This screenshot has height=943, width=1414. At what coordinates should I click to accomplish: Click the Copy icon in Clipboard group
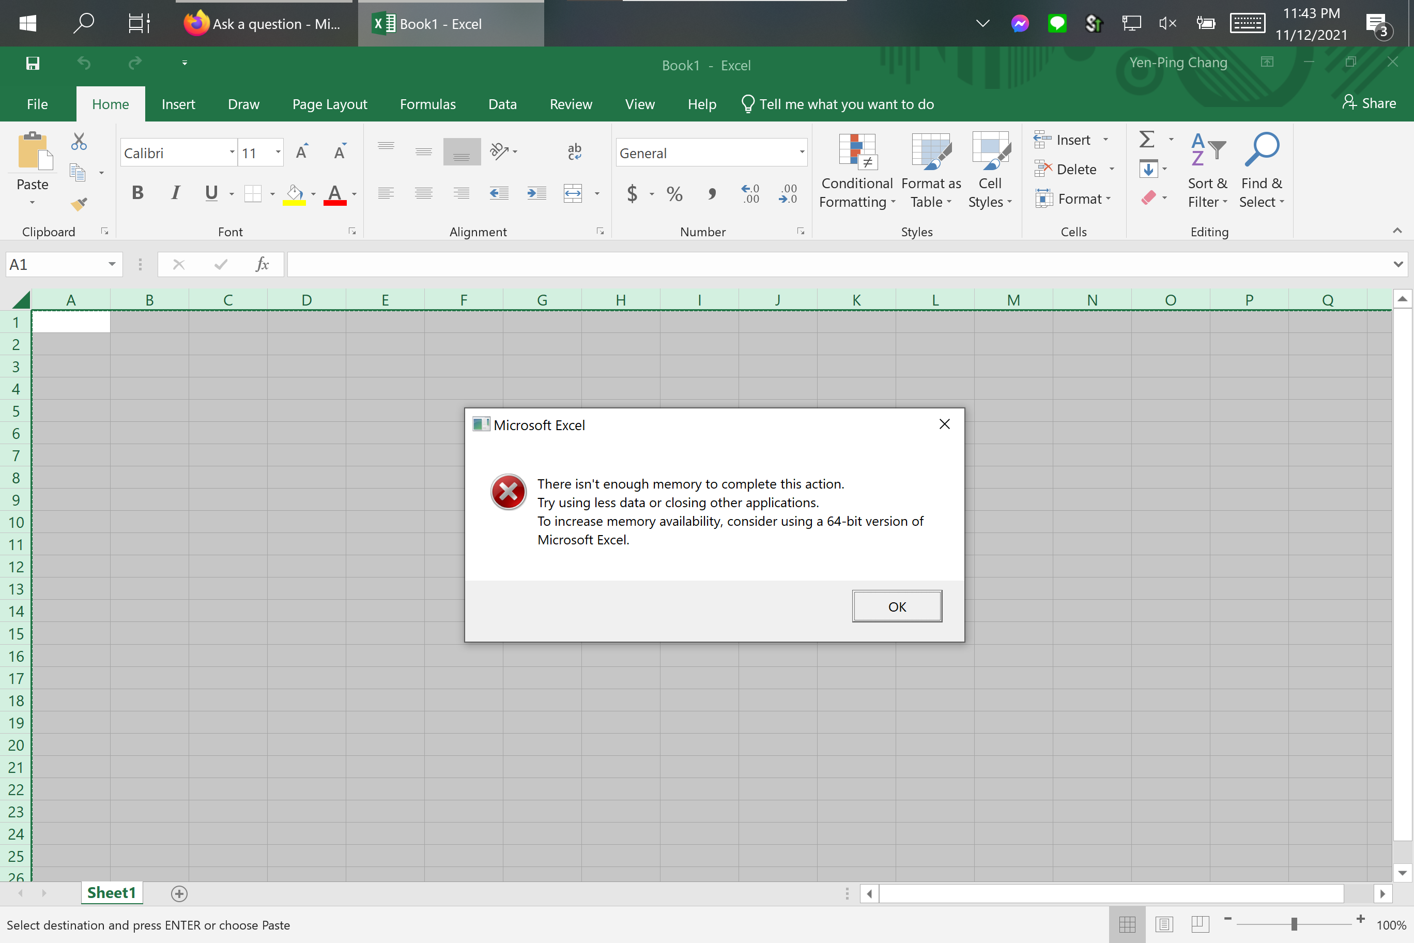tap(77, 173)
